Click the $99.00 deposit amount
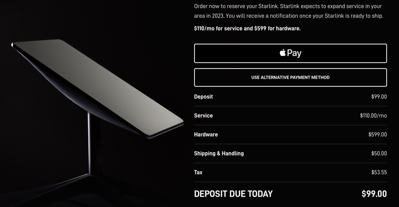 click(379, 97)
